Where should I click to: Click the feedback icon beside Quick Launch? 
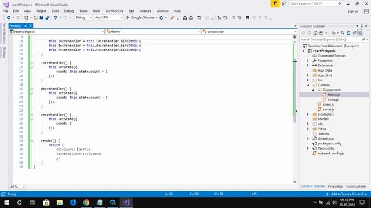pyautogui.click(x=283, y=4)
